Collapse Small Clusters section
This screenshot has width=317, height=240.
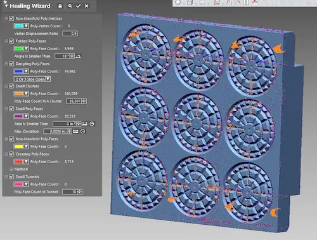6,86
